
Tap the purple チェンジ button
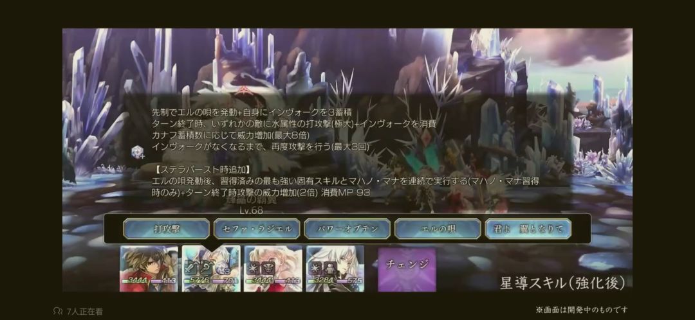coord(407,269)
